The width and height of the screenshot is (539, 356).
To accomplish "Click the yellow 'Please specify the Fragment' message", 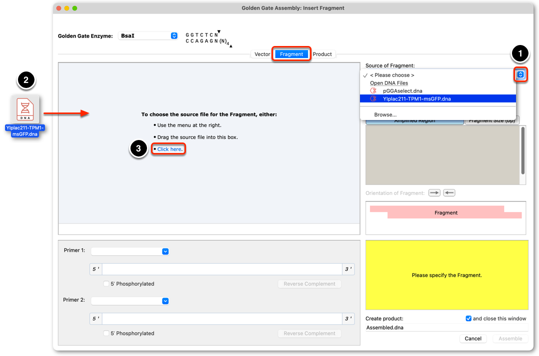I will [x=447, y=275].
